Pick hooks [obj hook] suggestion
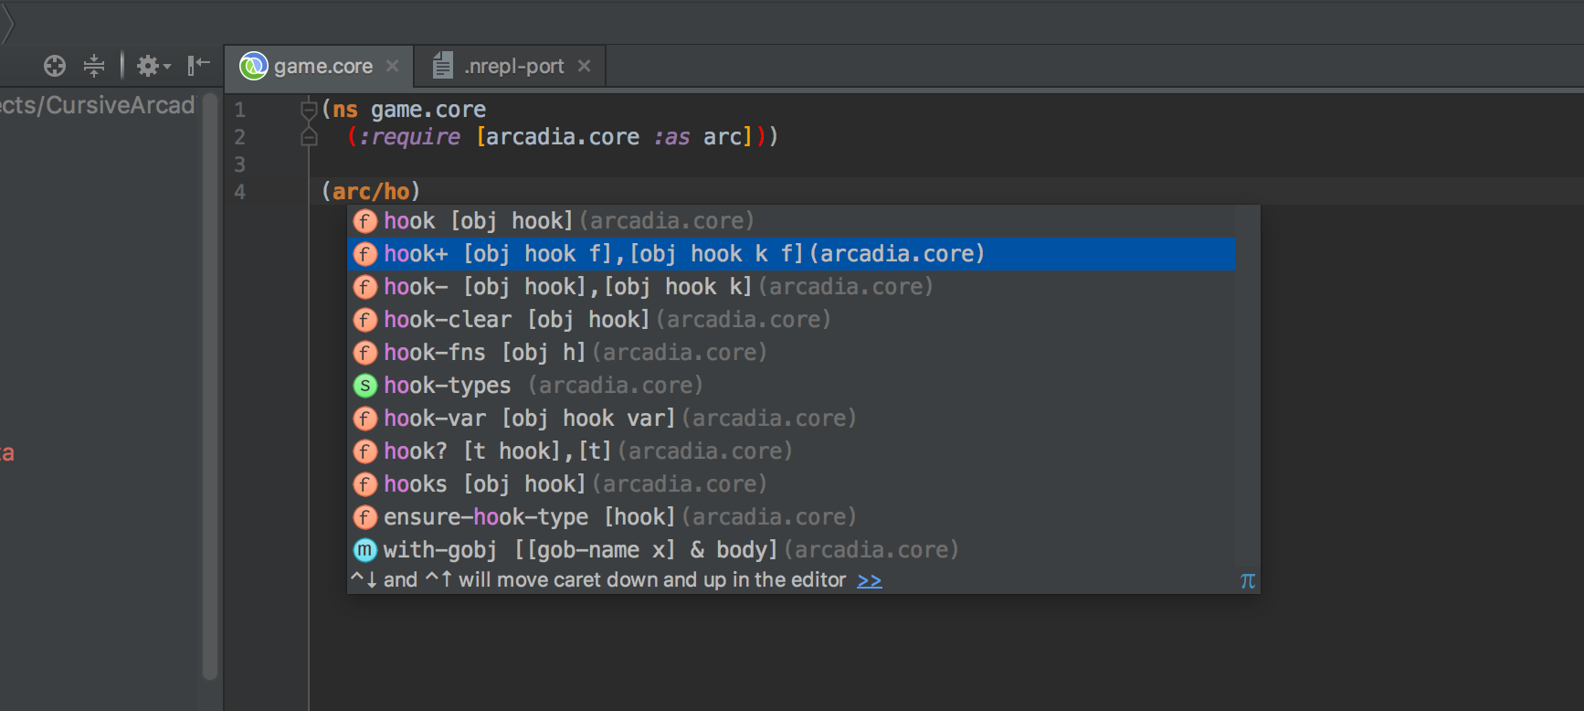 (x=791, y=484)
